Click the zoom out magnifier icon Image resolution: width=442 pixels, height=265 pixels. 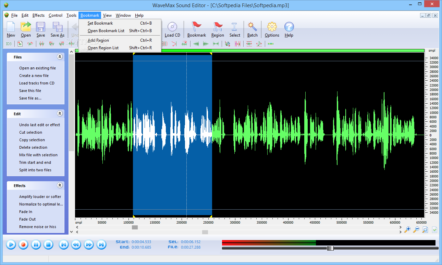(x=416, y=230)
